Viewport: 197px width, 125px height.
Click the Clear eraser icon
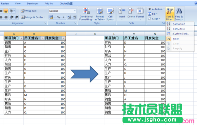[x=150, y=19]
